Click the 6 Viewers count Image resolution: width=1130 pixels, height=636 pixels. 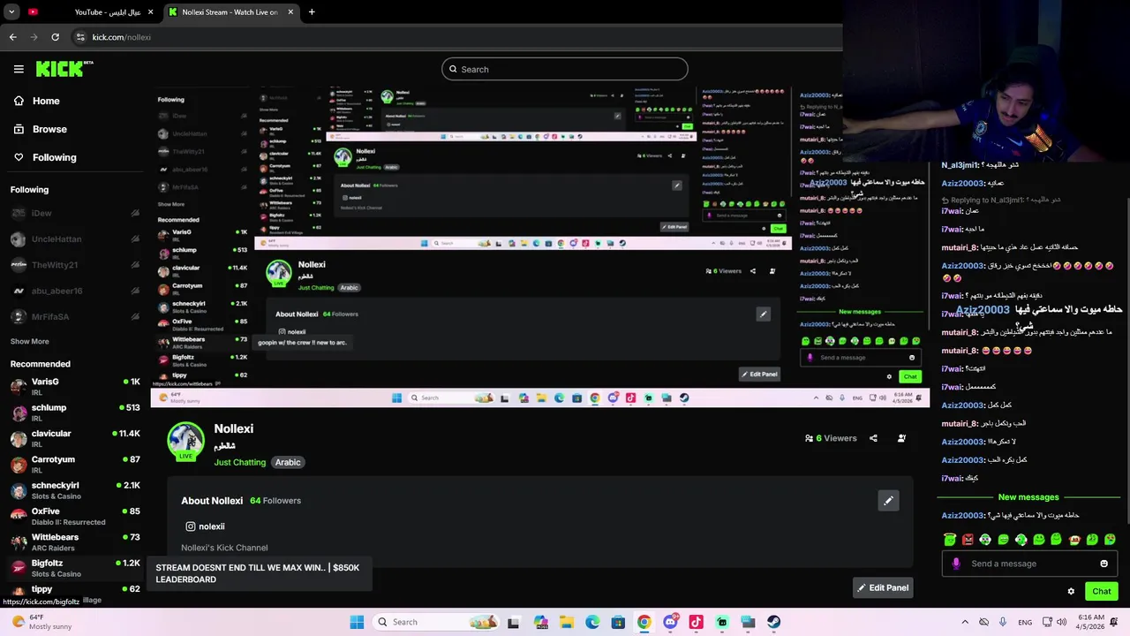pyautogui.click(x=831, y=438)
